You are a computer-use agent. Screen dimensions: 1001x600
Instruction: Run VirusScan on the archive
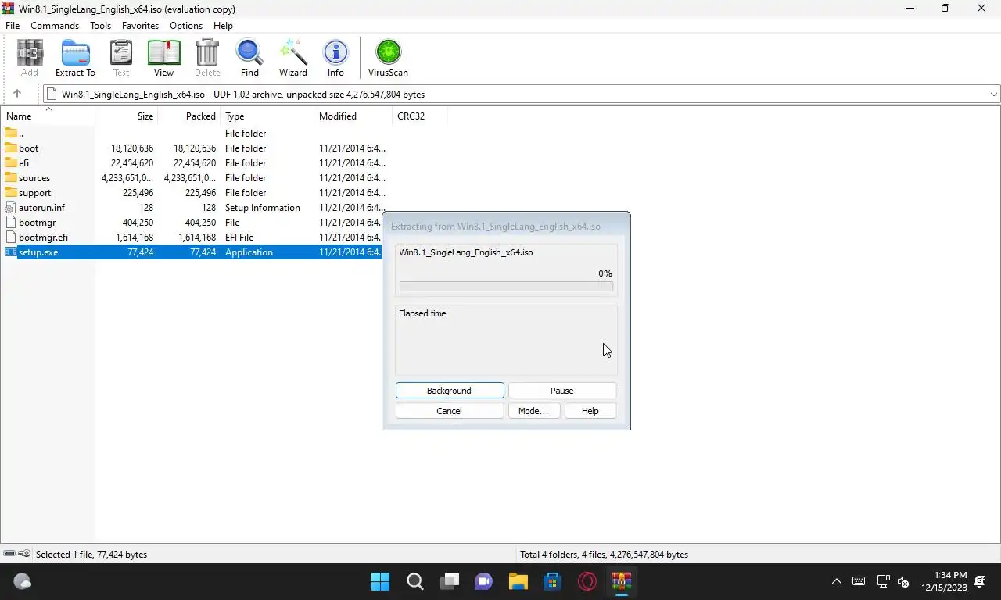(388, 59)
